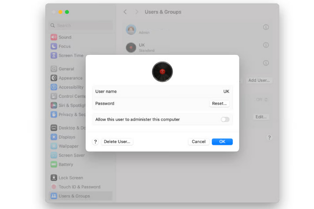Click the third info icon below UK row
Image resolution: width=314 pixels, height=209 pixels.
266,63
